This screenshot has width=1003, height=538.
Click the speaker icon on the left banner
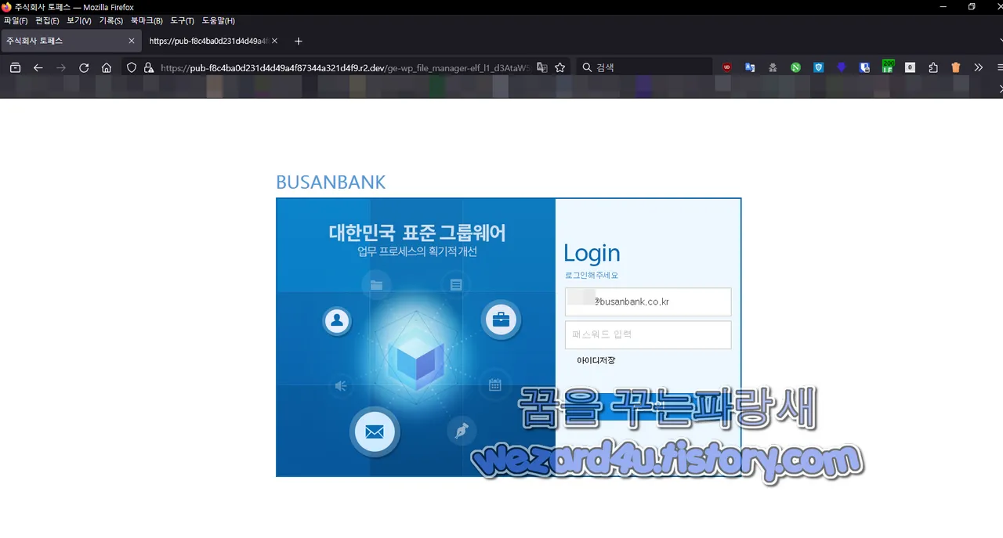tap(340, 385)
